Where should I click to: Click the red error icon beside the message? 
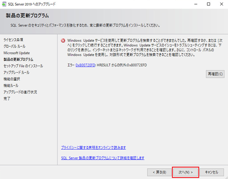pyautogui.click(x=63, y=41)
